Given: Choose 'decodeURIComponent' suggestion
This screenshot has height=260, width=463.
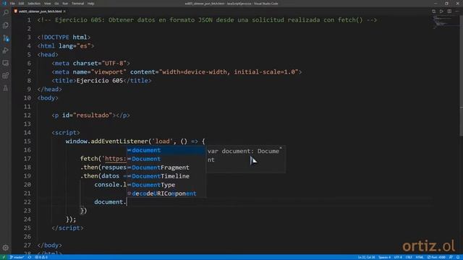Looking at the screenshot, I should [x=166, y=194].
